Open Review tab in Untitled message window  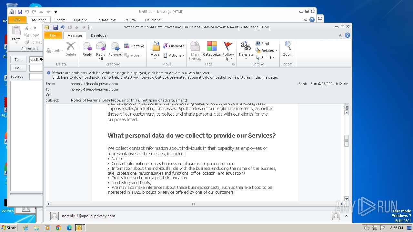point(130,20)
